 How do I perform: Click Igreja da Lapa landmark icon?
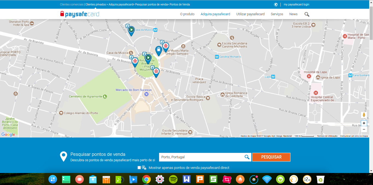[318, 77]
